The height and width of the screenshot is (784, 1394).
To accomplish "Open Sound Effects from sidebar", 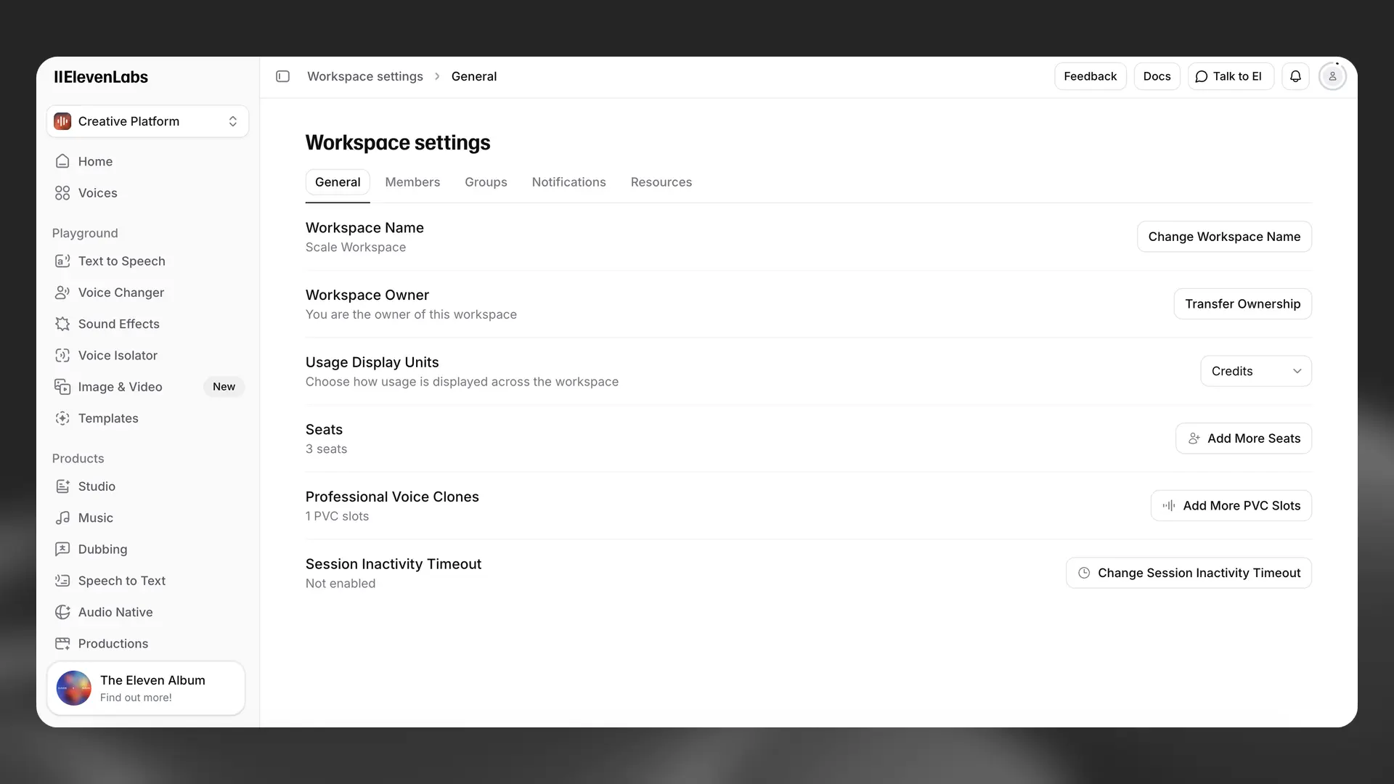I will click(x=118, y=324).
